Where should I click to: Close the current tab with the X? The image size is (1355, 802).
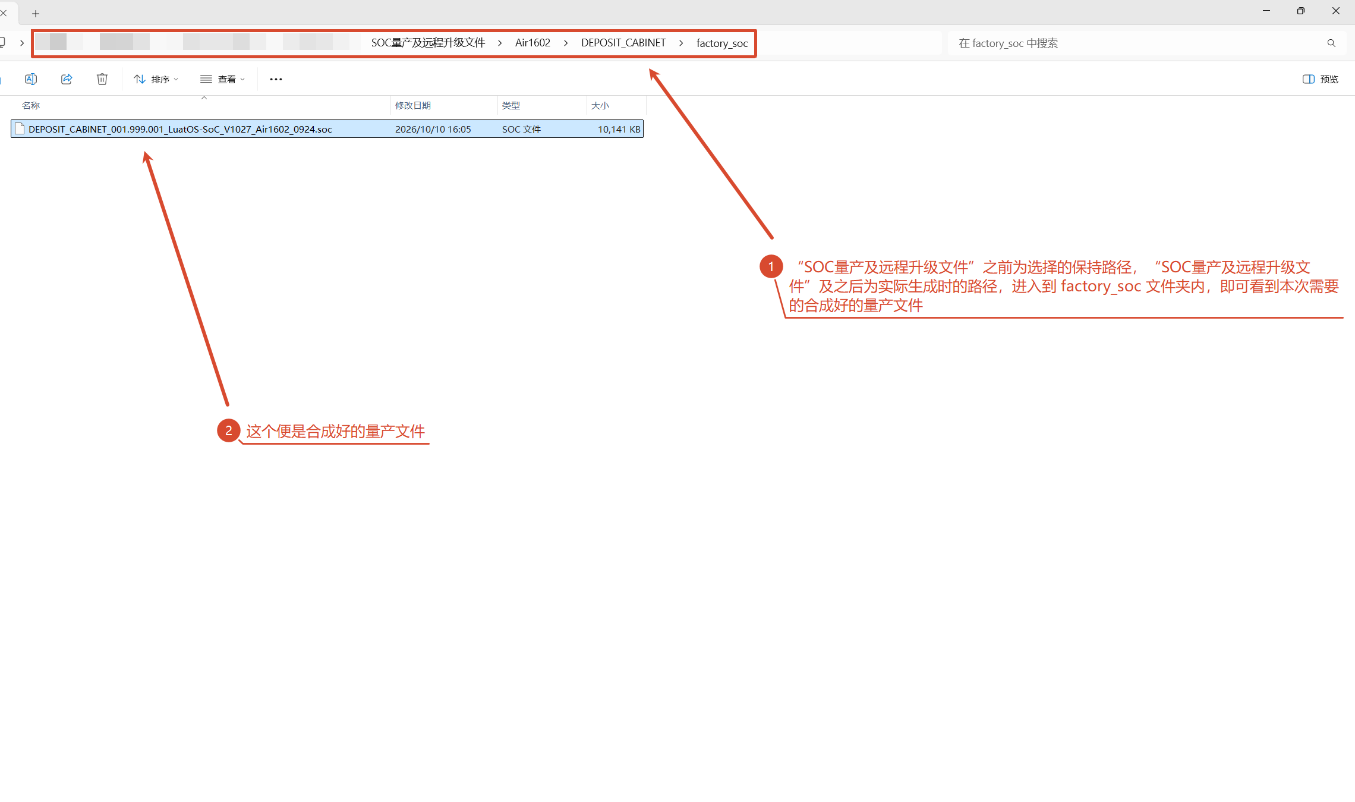coord(4,12)
